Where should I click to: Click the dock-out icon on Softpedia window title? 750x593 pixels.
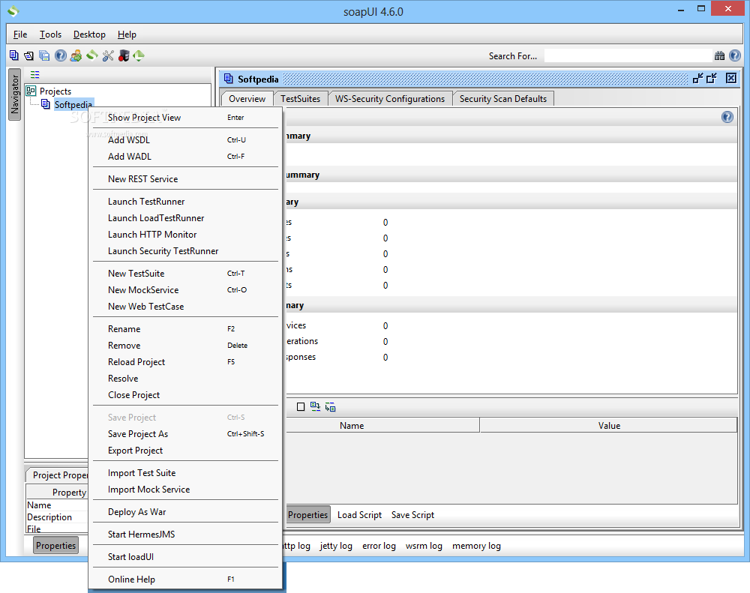(712, 79)
